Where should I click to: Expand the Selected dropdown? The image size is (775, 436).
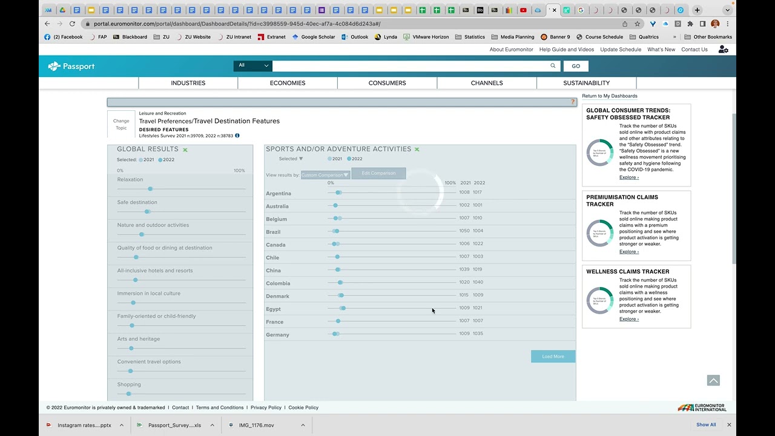pyautogui.click(x=291, y=159)
